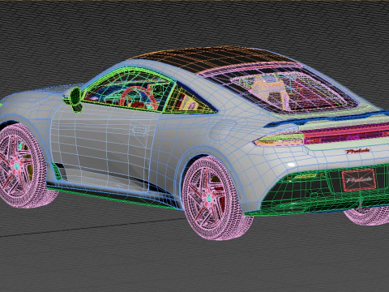This screenshot has height=292, width=389.
Task: Select the blue rear spoiler lip
Action: (327, 119)
